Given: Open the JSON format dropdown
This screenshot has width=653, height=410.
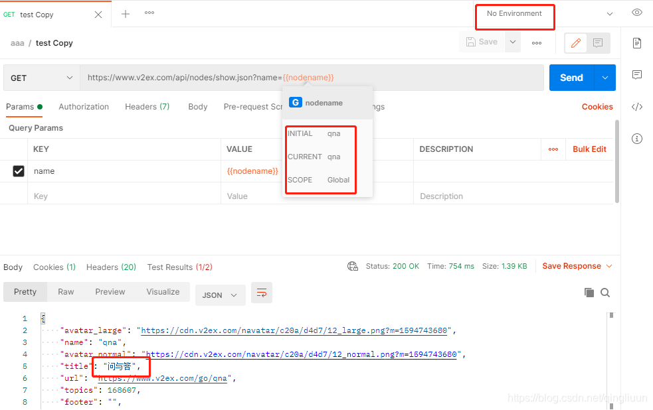Looking at the screenshot, I should coord(220,295).
